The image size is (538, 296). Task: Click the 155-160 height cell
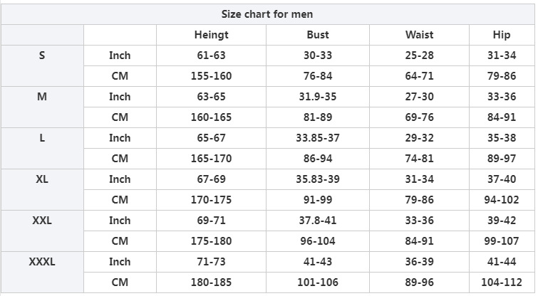tap(211, 76)
